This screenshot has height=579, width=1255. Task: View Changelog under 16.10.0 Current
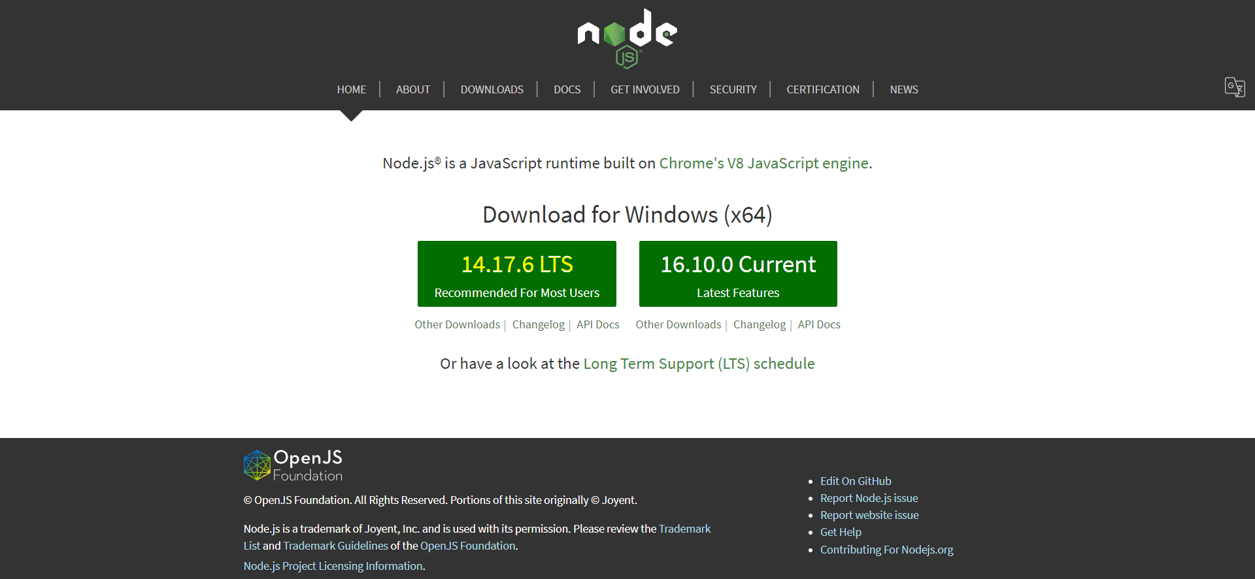[760, 324]
